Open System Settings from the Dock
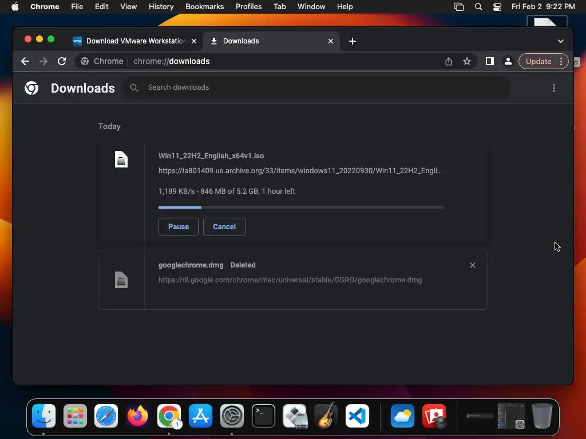This screenshot has height=439, width=586. [232, 416]
